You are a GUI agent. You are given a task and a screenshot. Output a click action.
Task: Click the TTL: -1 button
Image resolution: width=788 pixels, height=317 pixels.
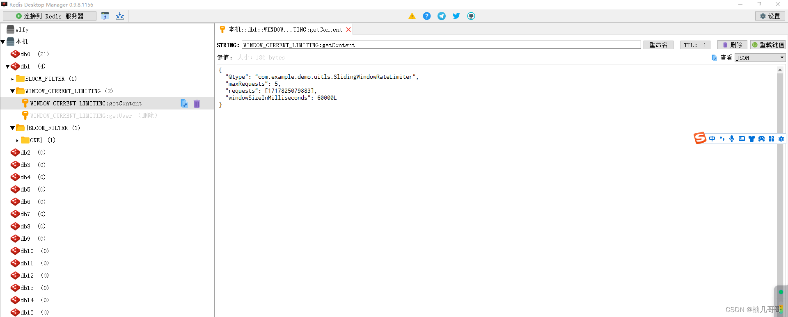coord(695,45)
